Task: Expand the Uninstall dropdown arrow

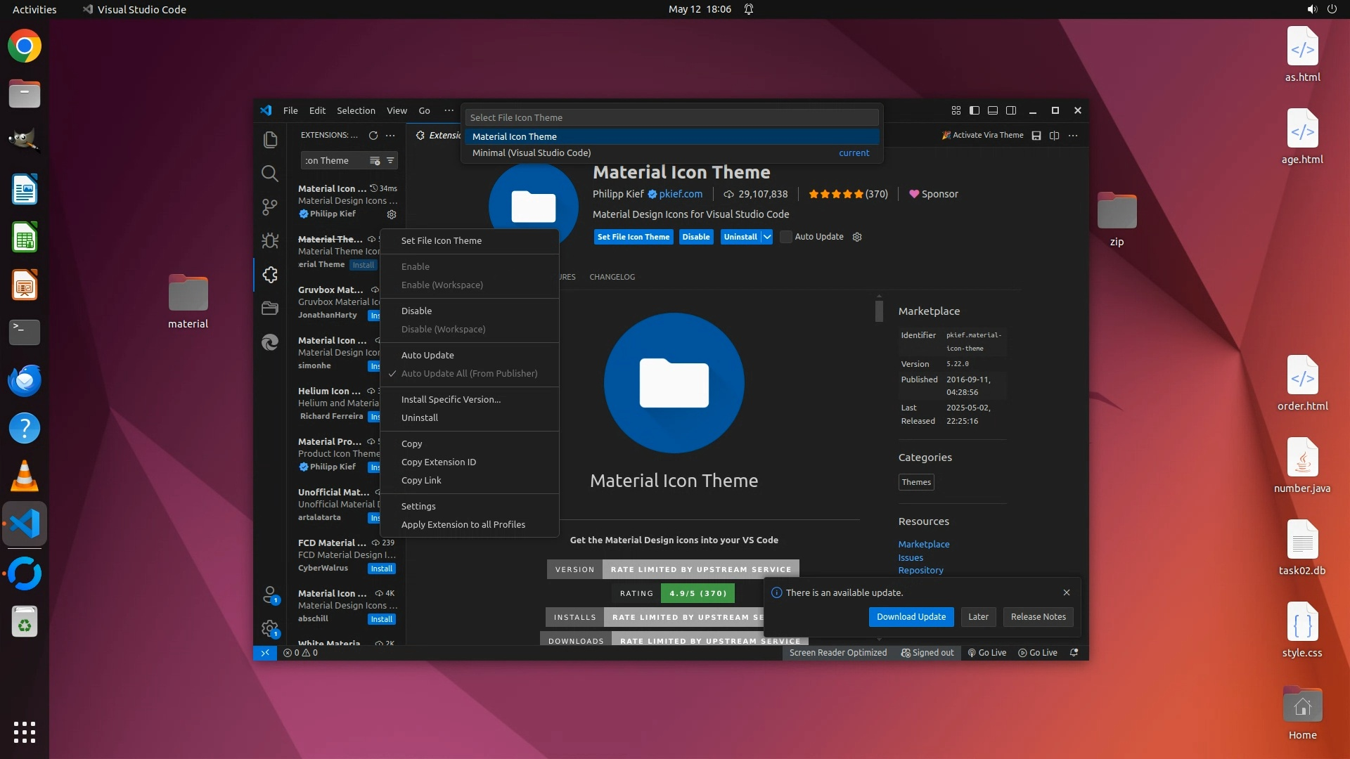Action: point(767,237)
